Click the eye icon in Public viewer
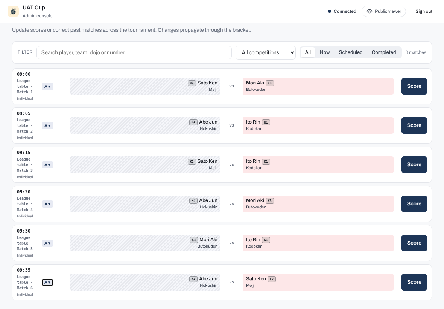 (369, 11)
